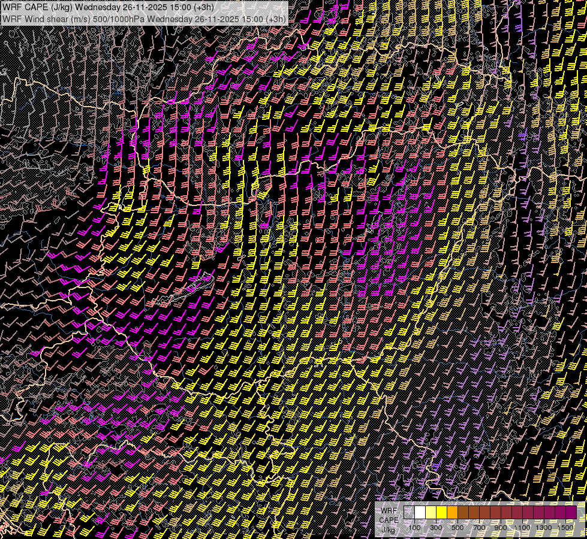
Task: Click the final purple swatch above 1500
Action: click(x=571, y=513)
